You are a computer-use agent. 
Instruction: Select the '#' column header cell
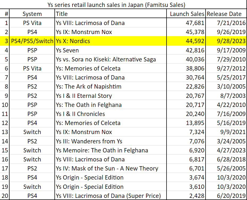(x=6, y=14)
